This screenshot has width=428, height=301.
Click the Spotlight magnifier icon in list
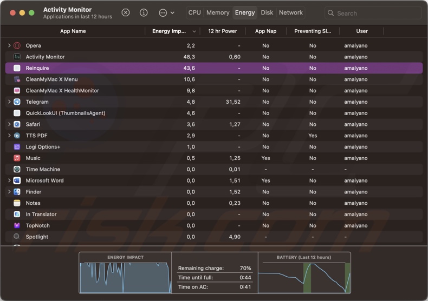click(17, 237)
